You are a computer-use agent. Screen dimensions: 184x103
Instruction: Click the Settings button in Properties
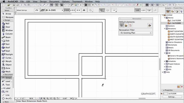pyautogui.click(x=172, y=97)
